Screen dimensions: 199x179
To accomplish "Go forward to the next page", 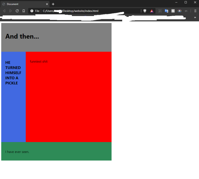I will point(11,11).
